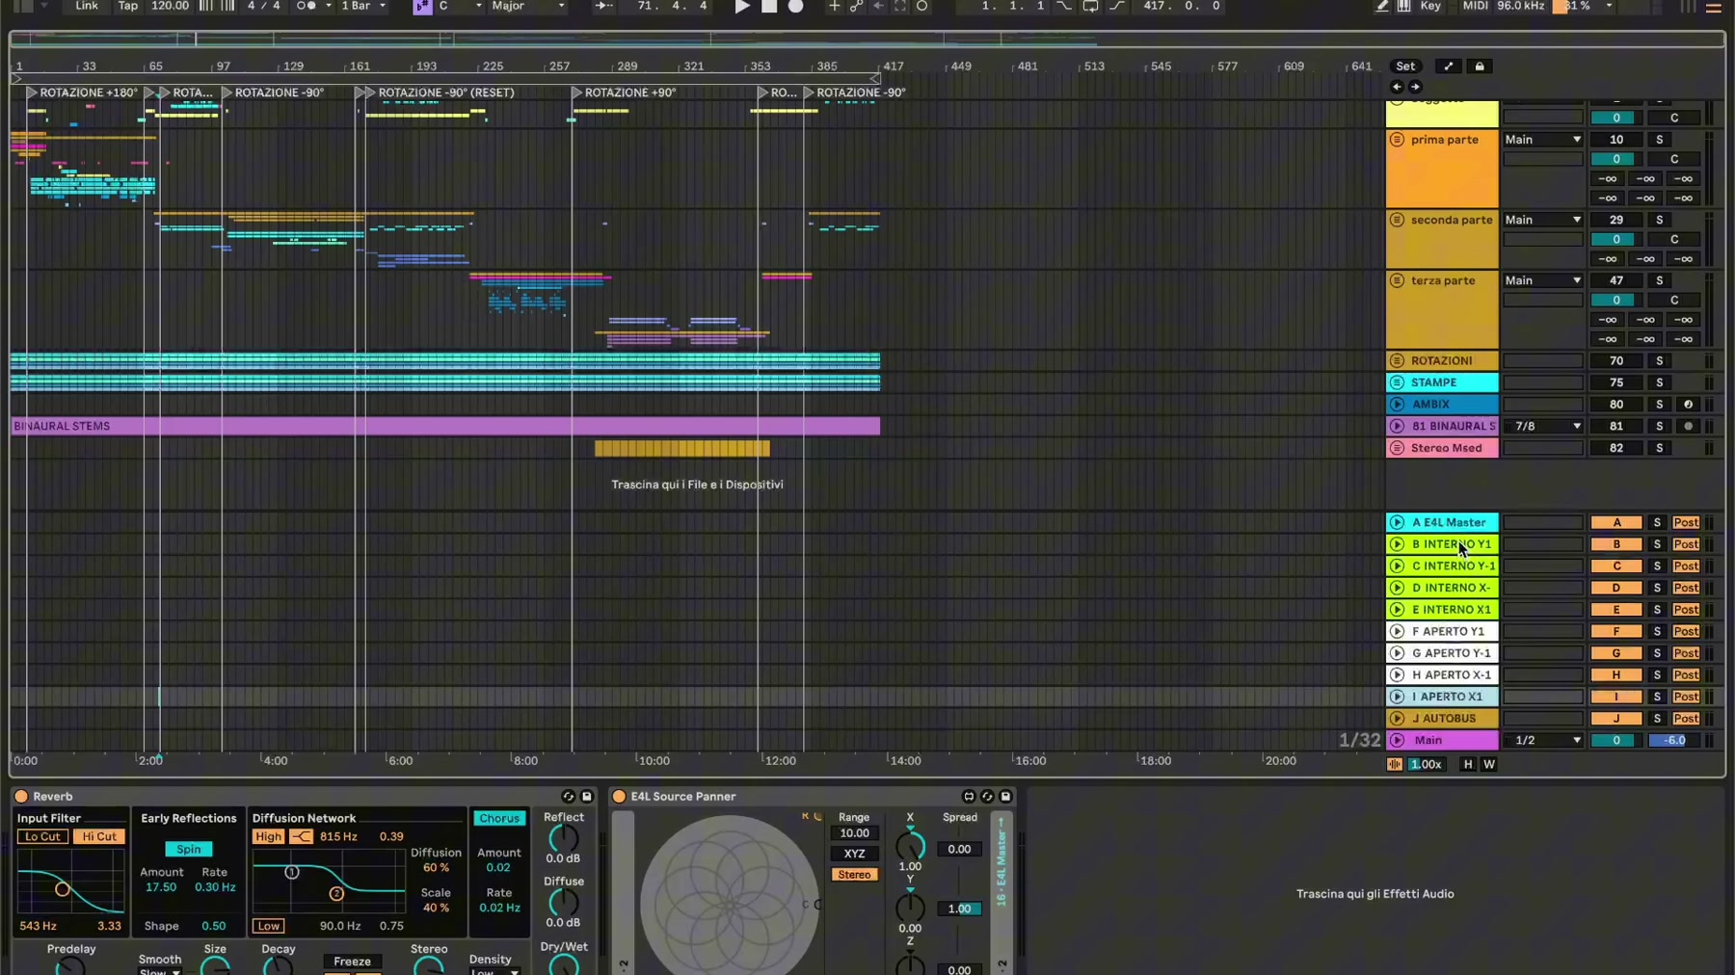
Task: Click the Reverb hot-swap preset icon
Action: click(568, 797)
